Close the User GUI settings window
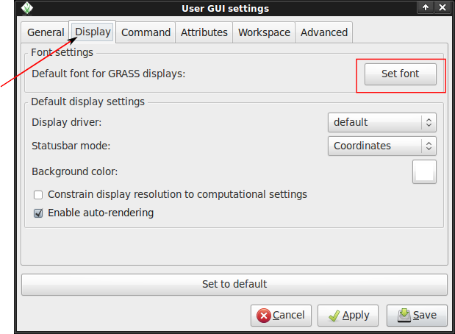 [x=442, y=8]
